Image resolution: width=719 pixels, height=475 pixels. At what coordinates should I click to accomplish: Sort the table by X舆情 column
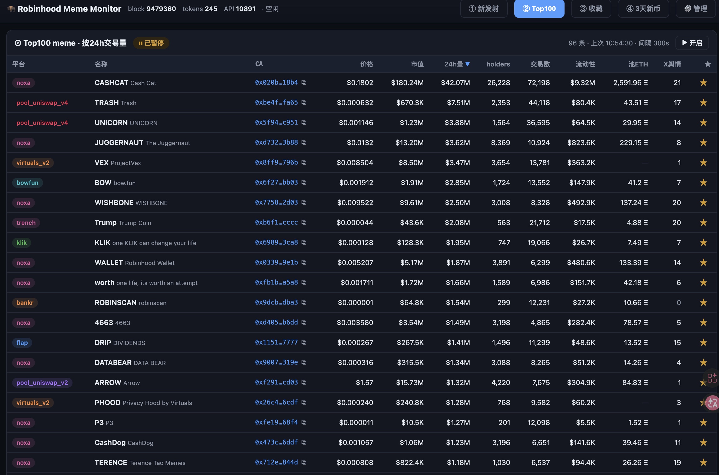(x=672, y=64)
